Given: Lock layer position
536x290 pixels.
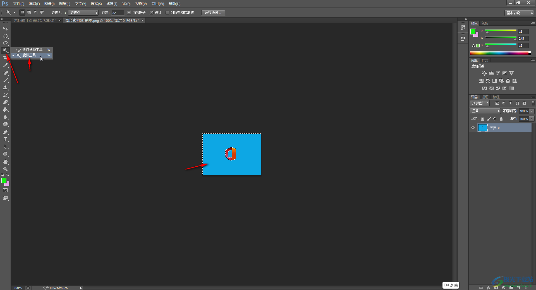Looking at the screenshot, I should [x=495, y=119].
